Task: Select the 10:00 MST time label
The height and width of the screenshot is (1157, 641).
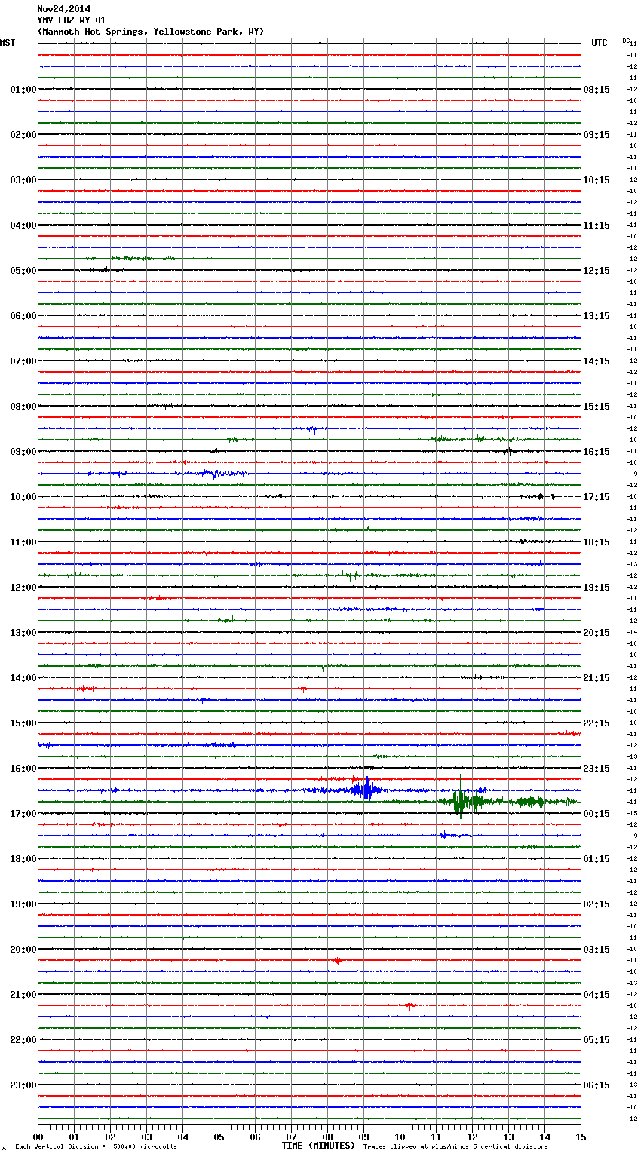Action: coord(23,497)
